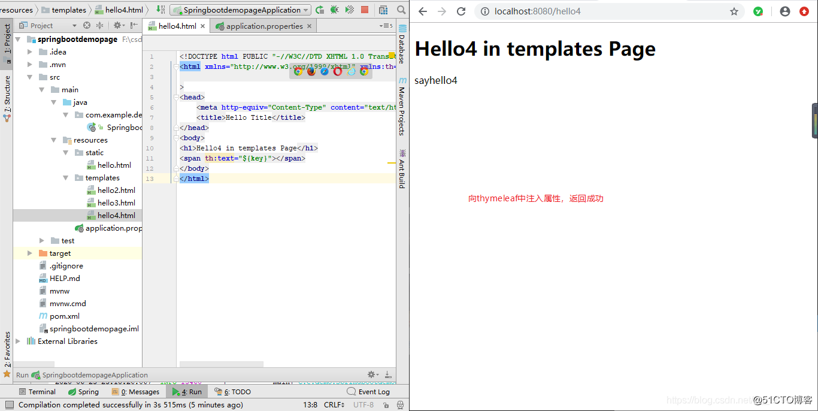Close the hello4.html tab
818x411 pixels.
203,26
